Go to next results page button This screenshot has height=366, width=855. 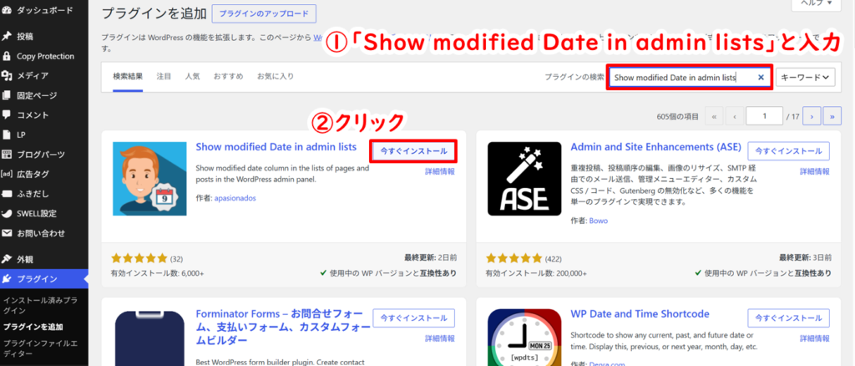pyautogui.click(x=812, y=116)
